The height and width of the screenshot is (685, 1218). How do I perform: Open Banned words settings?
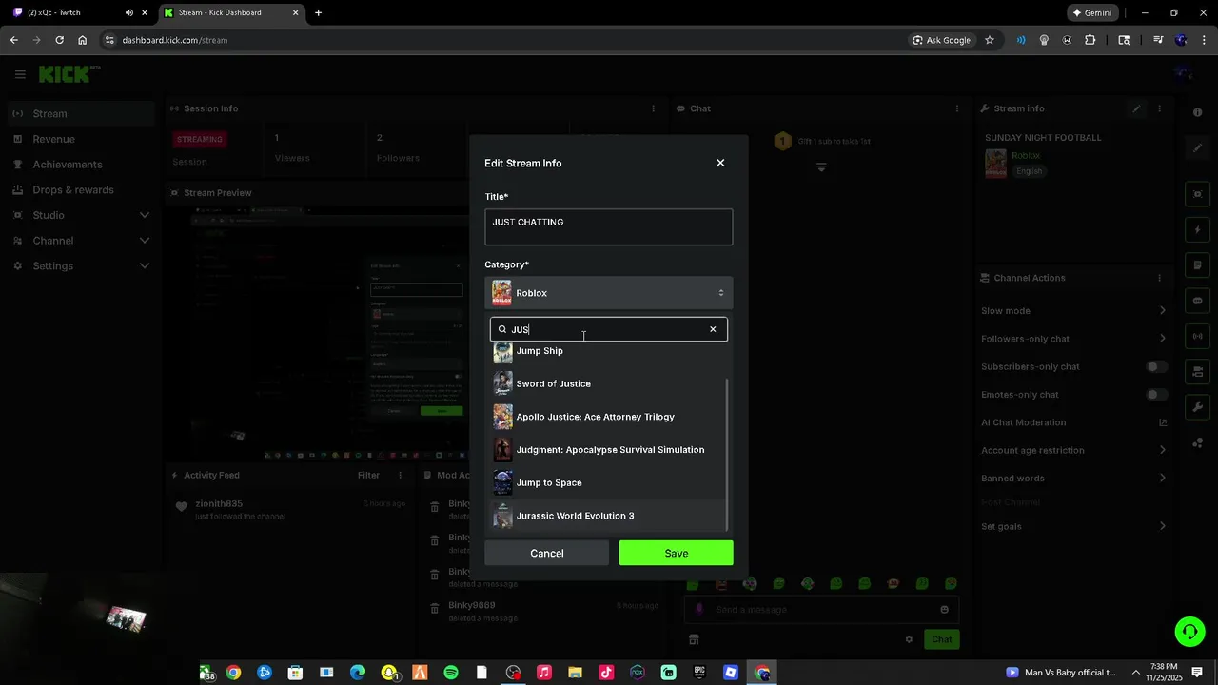click(x=1073, y=479)
